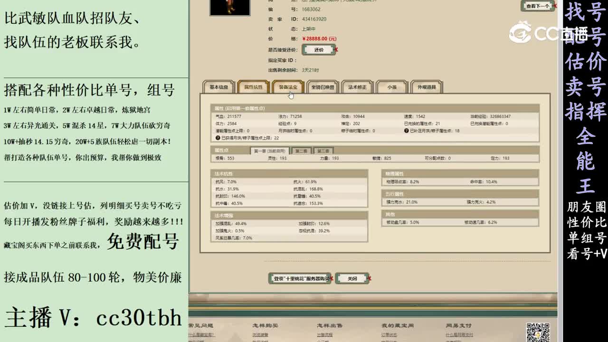Click the 强力克水: 21.0% entry

401,202
